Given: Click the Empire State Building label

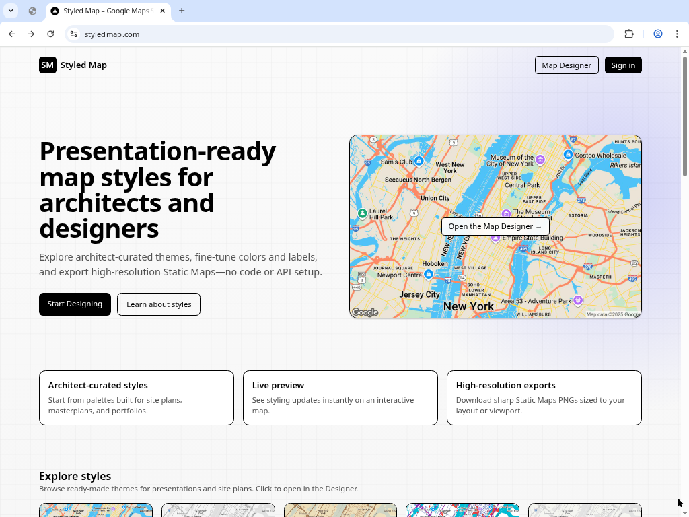Looking at the screenshot, I should pyautogui.click(x=533, y=238).
